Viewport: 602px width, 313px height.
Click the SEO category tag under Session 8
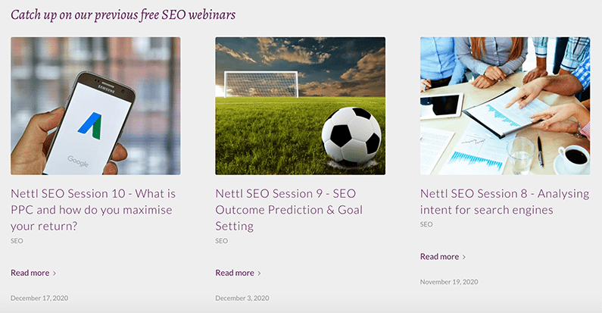426,224
